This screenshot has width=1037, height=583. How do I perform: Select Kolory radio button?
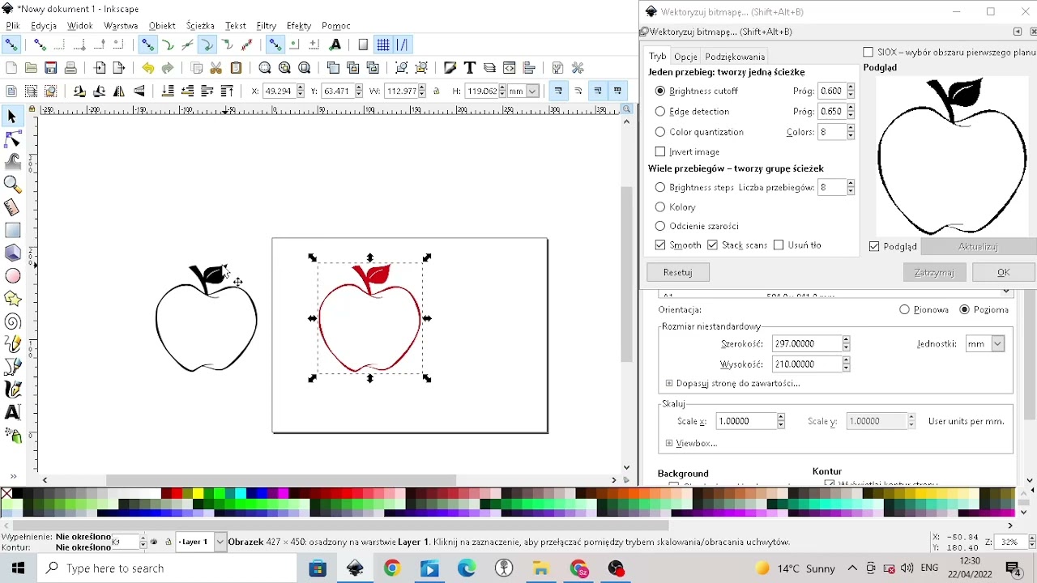(660, 206)
